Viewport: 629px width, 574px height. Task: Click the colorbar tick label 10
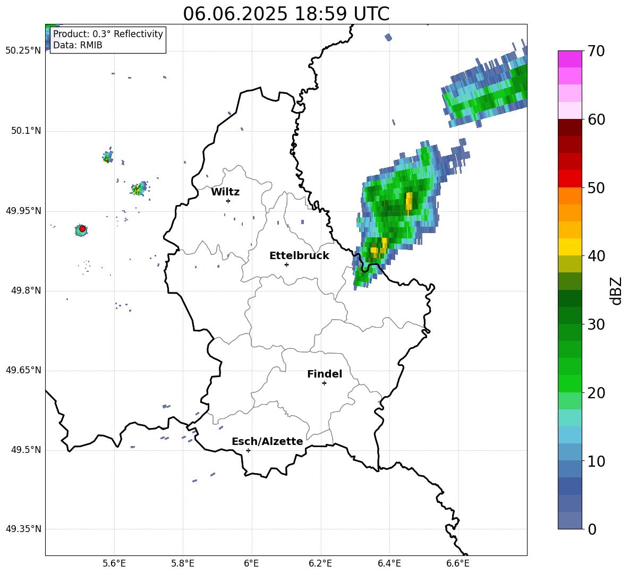[x=596, y=461]
